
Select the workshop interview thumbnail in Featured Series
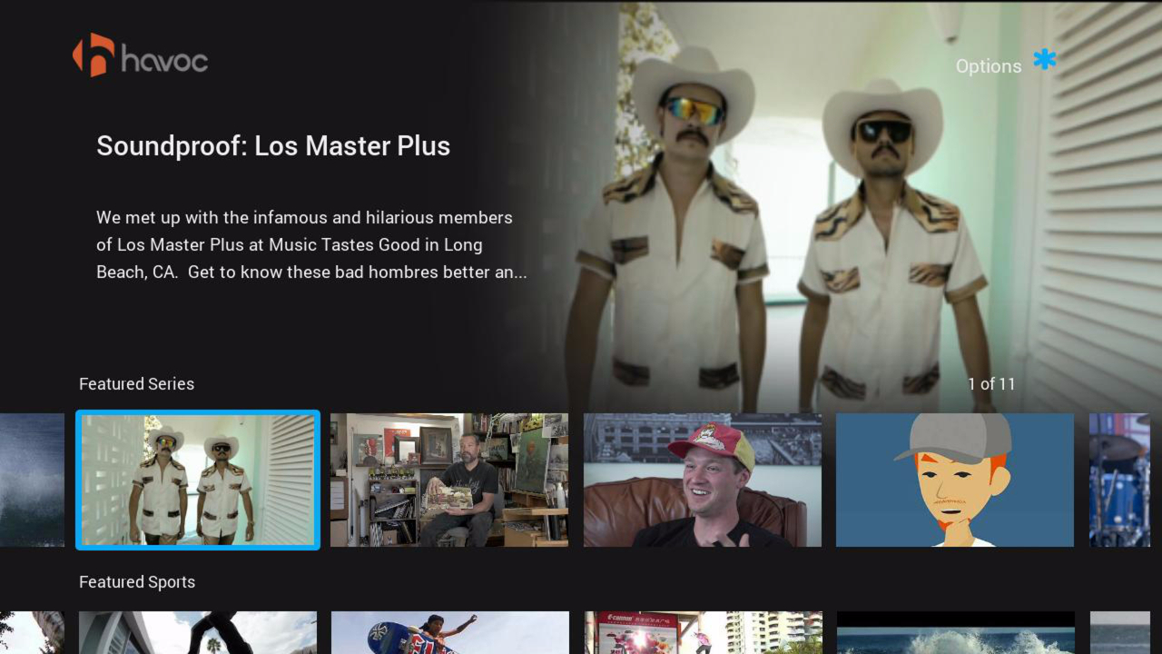coord(448,480)
